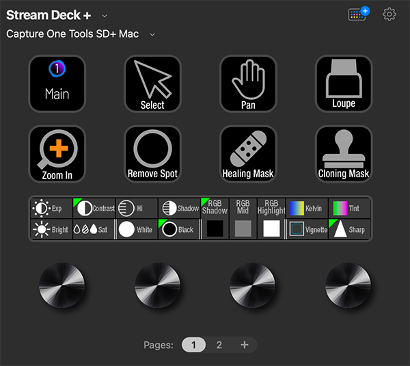Select the first dial knob
The image size is (410, 366).
point(61,285)
